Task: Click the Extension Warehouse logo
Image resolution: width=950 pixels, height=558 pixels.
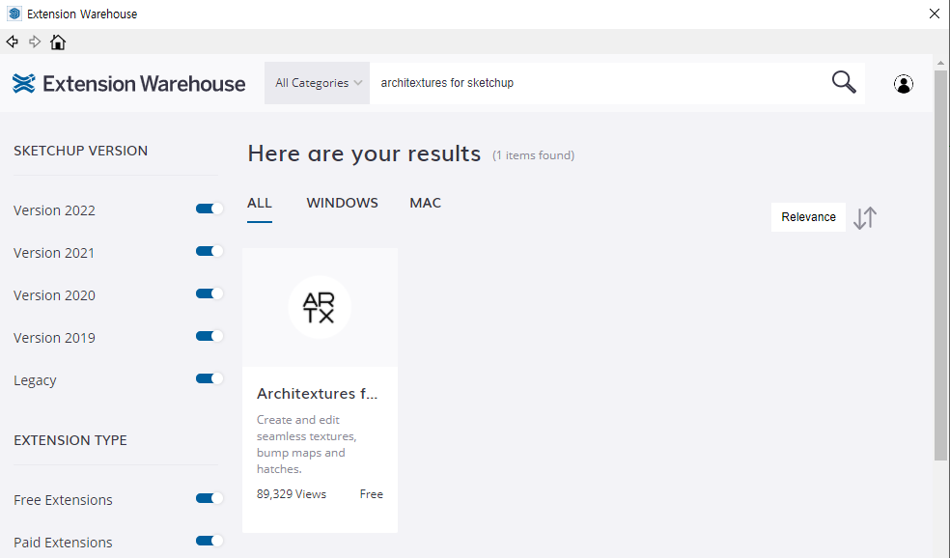Action: point(128,84)
